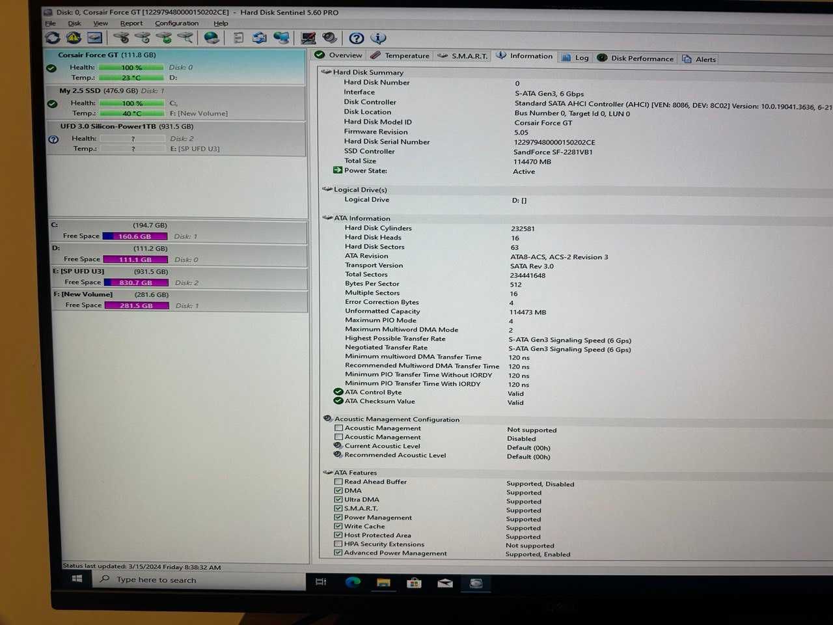The image size is (833, 625).
Task: Click the green check icon beside Corsair Health
Action: pos(51,68)
